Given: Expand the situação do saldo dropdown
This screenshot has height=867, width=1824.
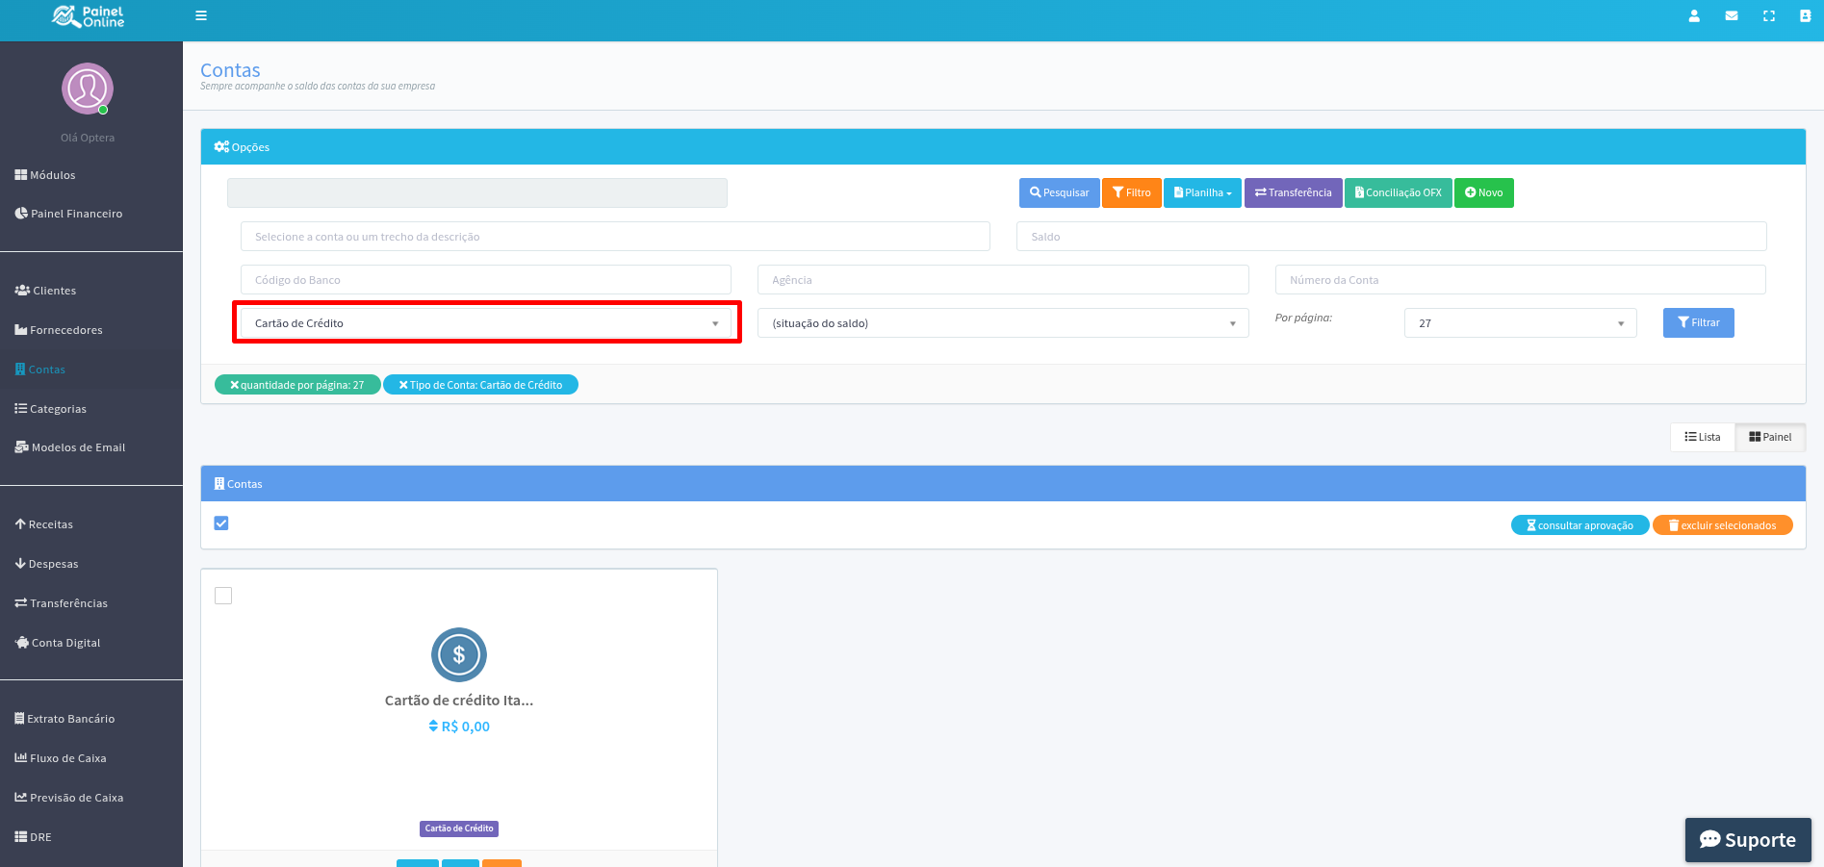Looking at the screenshot, I should pyautogui.click(x=1002, y=323).
